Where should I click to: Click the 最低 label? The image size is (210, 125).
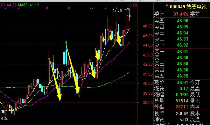(x=195, y=95)
